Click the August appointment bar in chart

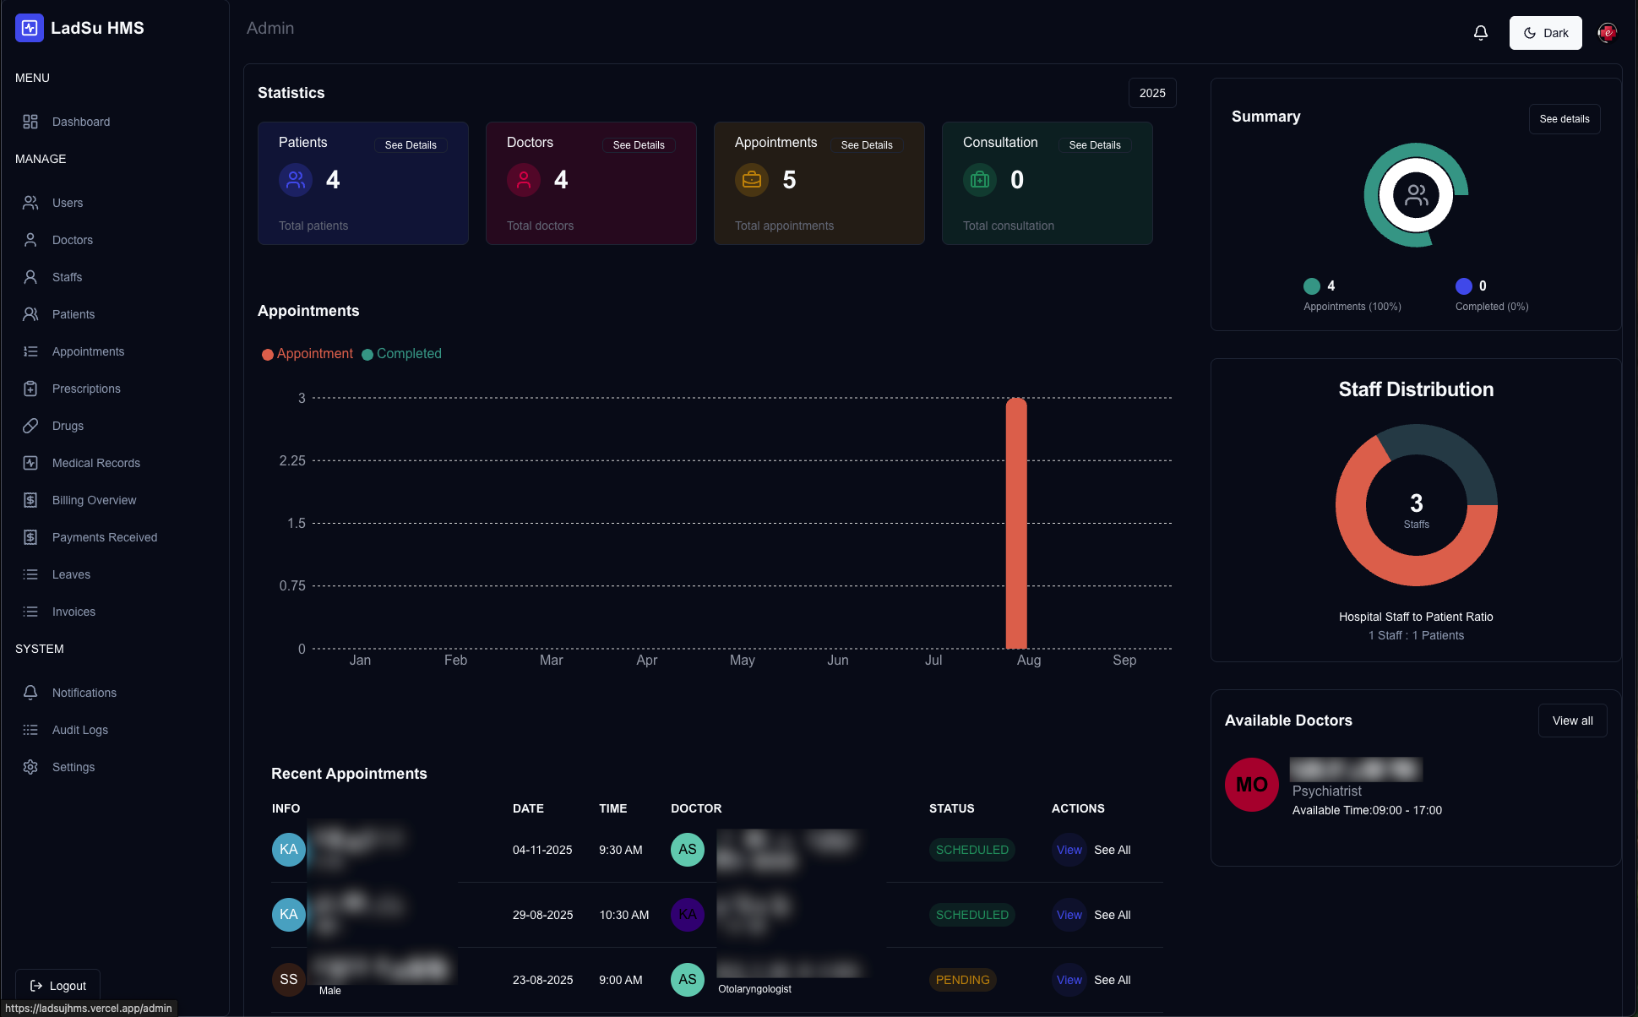click(x=1016, y=524)
